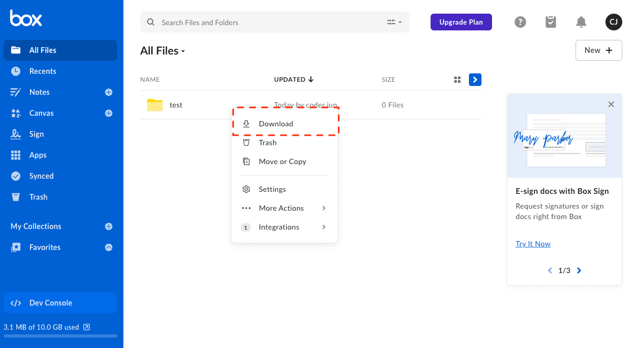Click the CJ account avatar

click(x=613, y=22)
